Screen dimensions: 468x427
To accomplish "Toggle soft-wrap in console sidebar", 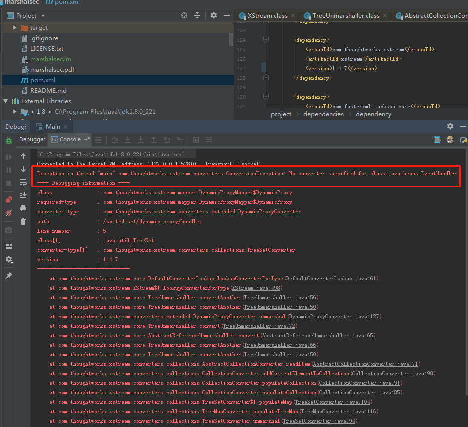I will pyautogui.click(x=23, y=182).
